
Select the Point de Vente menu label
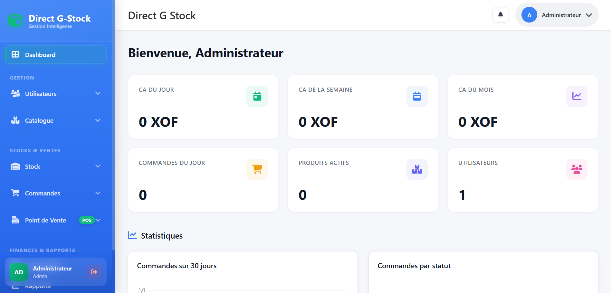45,220
